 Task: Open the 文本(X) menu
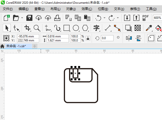119,9
